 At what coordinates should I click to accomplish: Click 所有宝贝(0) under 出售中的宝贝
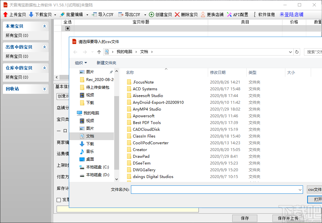click(x=17, y=57)
